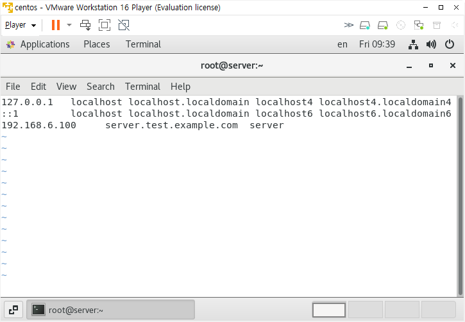Click the volume speaker icon in panel

[431, 44]
